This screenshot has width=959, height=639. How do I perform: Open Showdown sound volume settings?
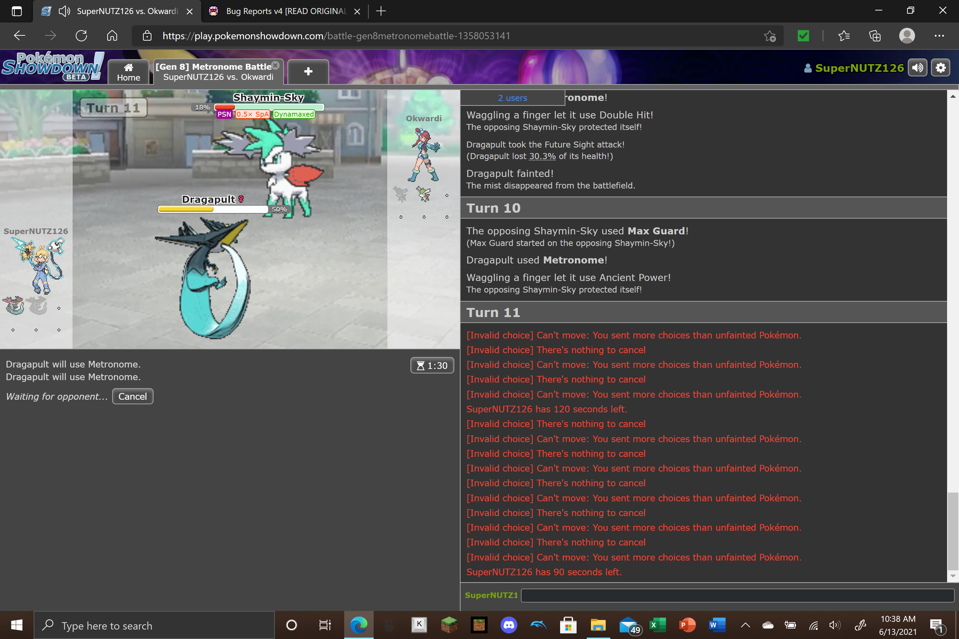point(917,68)
